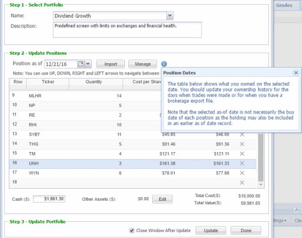This screenshot has height=238, width=302.
Task: Select the MLHR ticker cell
Action: [x=35, y=96]
